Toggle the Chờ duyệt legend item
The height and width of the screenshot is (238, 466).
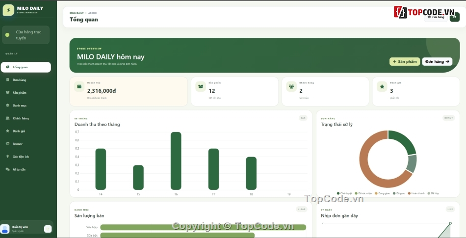[x=344, y=193]
